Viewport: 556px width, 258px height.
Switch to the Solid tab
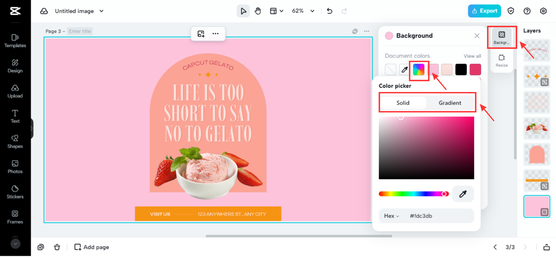click(403, 103)
